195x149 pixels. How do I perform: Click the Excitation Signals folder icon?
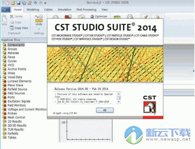(5, 102)
